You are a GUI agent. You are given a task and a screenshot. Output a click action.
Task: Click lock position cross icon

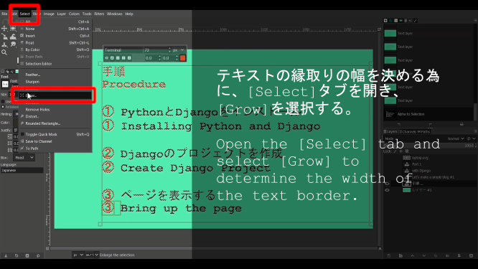401,151
